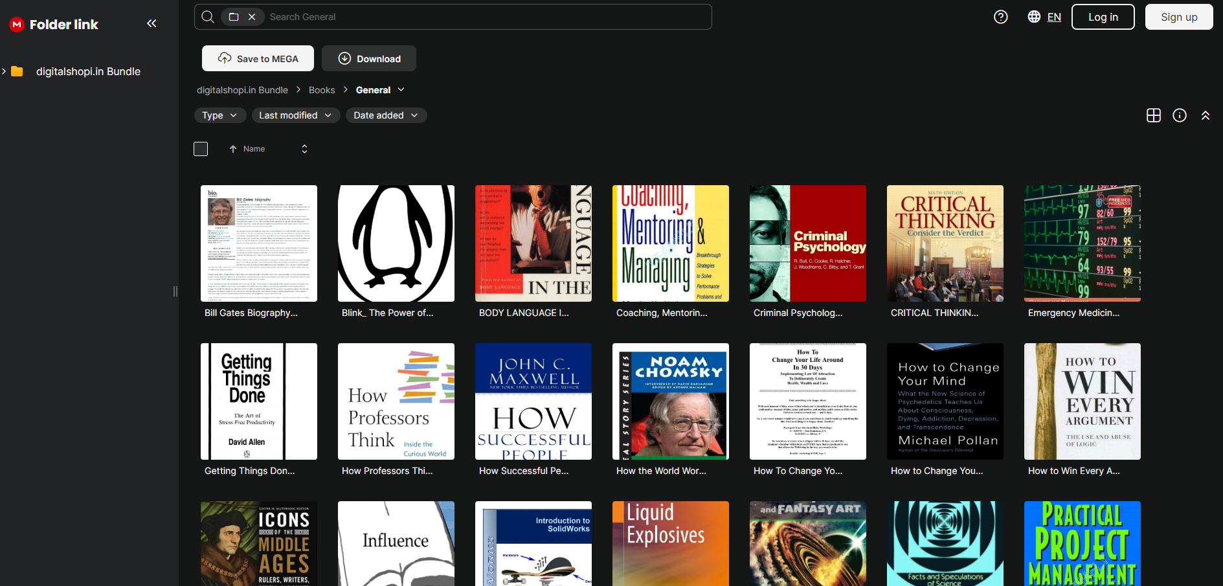This screenshot has width=1223, height=586.
Task: Open Icons of the Middle Ages thumbnail
Action: pyautogui.click(x=259, y=544)
